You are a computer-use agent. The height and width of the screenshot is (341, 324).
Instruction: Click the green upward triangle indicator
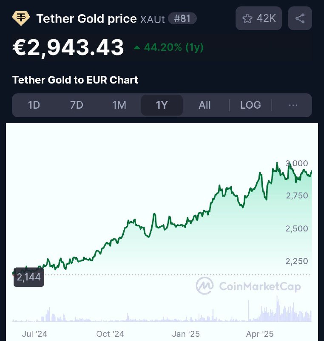(137, 47)
